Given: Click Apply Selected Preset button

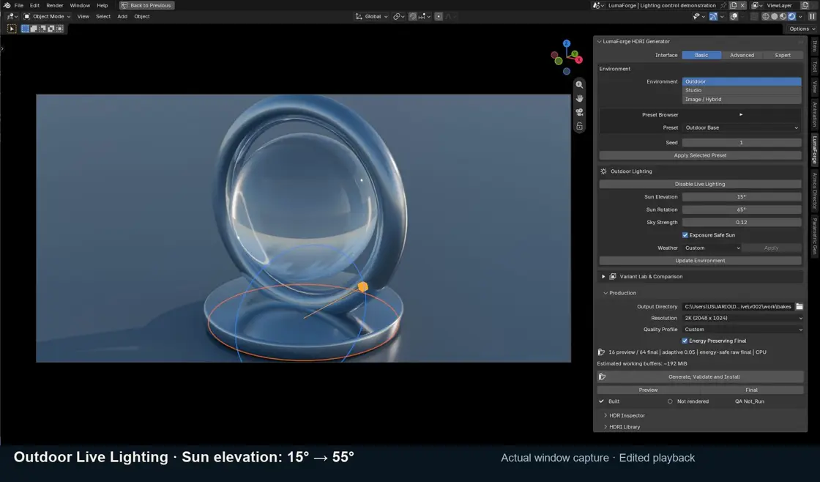Looking at the screenshot, I should 700,155.
